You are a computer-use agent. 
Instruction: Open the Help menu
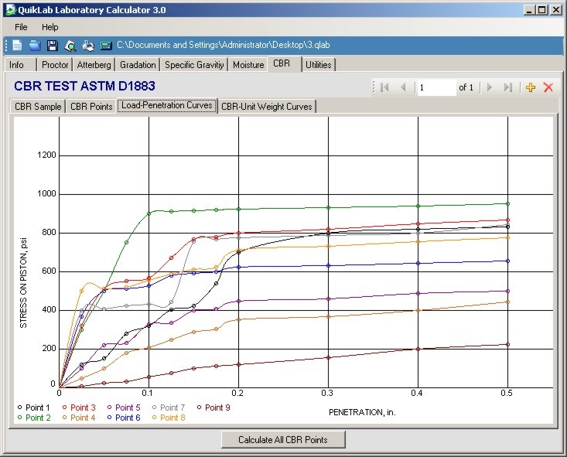pyautogui.click(x=50, y=27)
